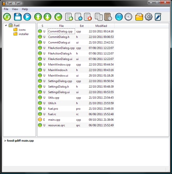Image resolution: width=172 pixels, height=174 pixels.
Task: Open the clock timeline icon
Action: [128, 17]
